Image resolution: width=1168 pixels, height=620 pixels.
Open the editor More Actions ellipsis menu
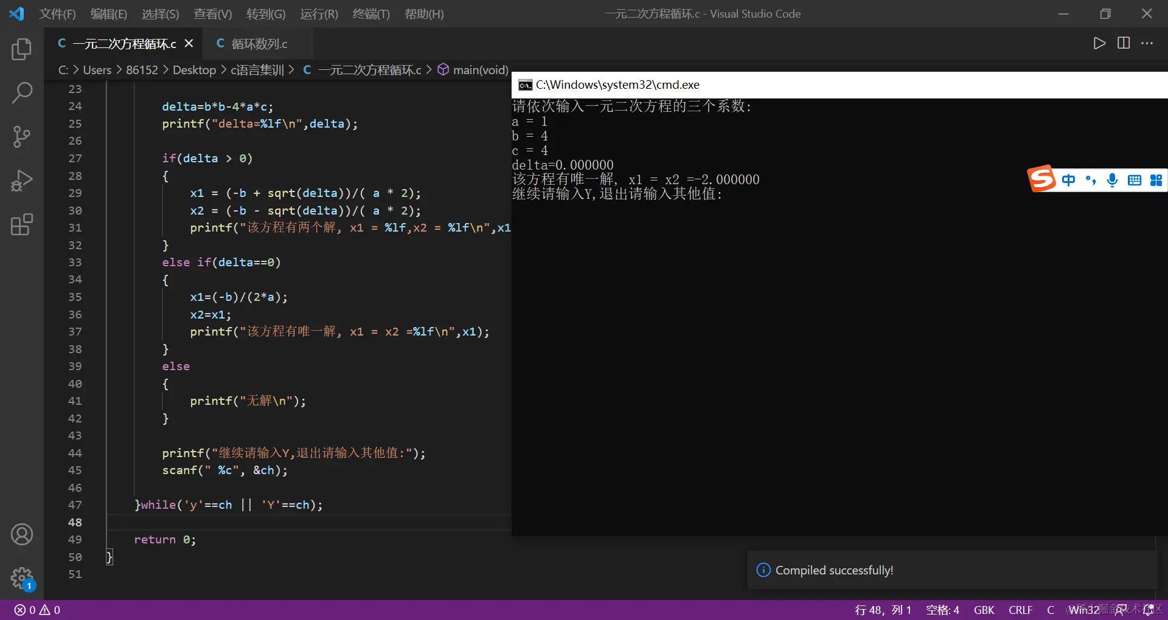[1147, 43]
